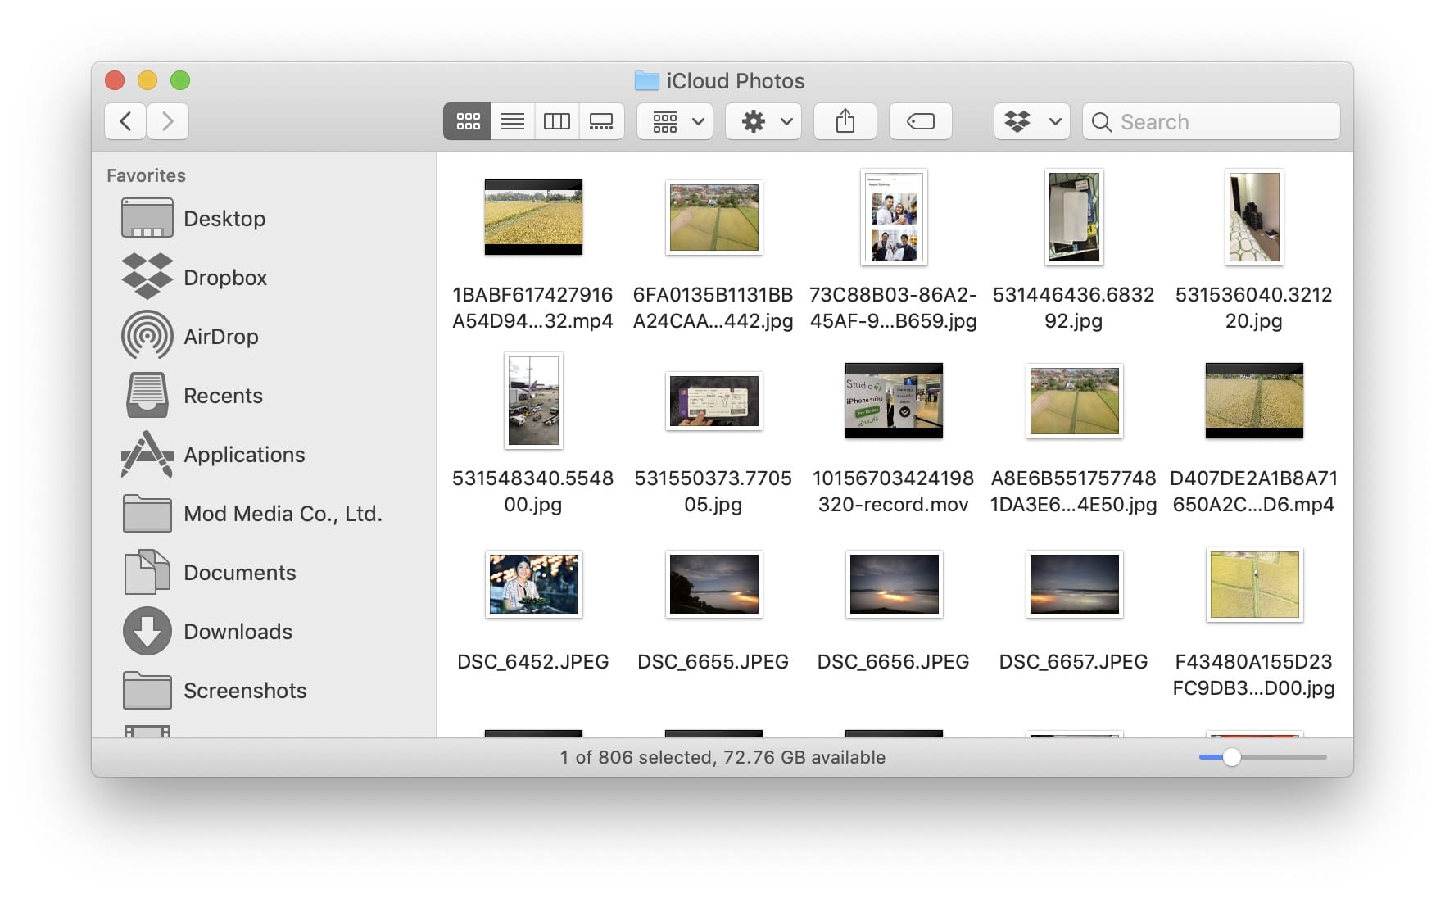Select the Mod Media Co., Ltd. folder
Screen dimensions: 1445x898
(283, 514)
